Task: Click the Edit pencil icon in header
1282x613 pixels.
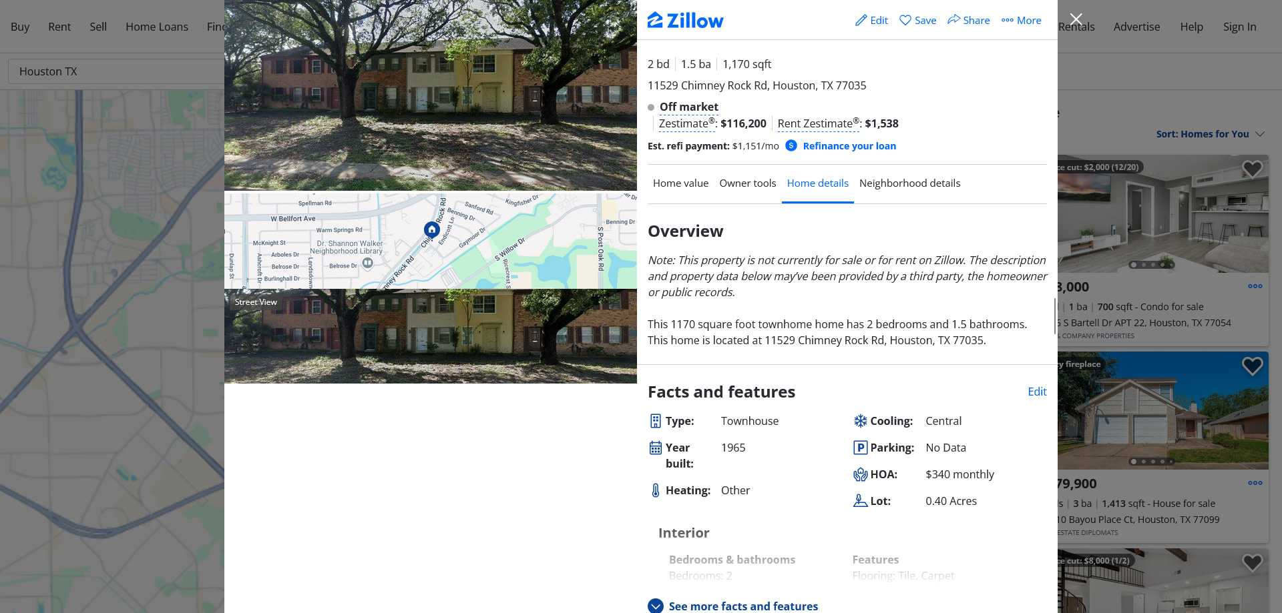Action: click(x=861, y=21)
